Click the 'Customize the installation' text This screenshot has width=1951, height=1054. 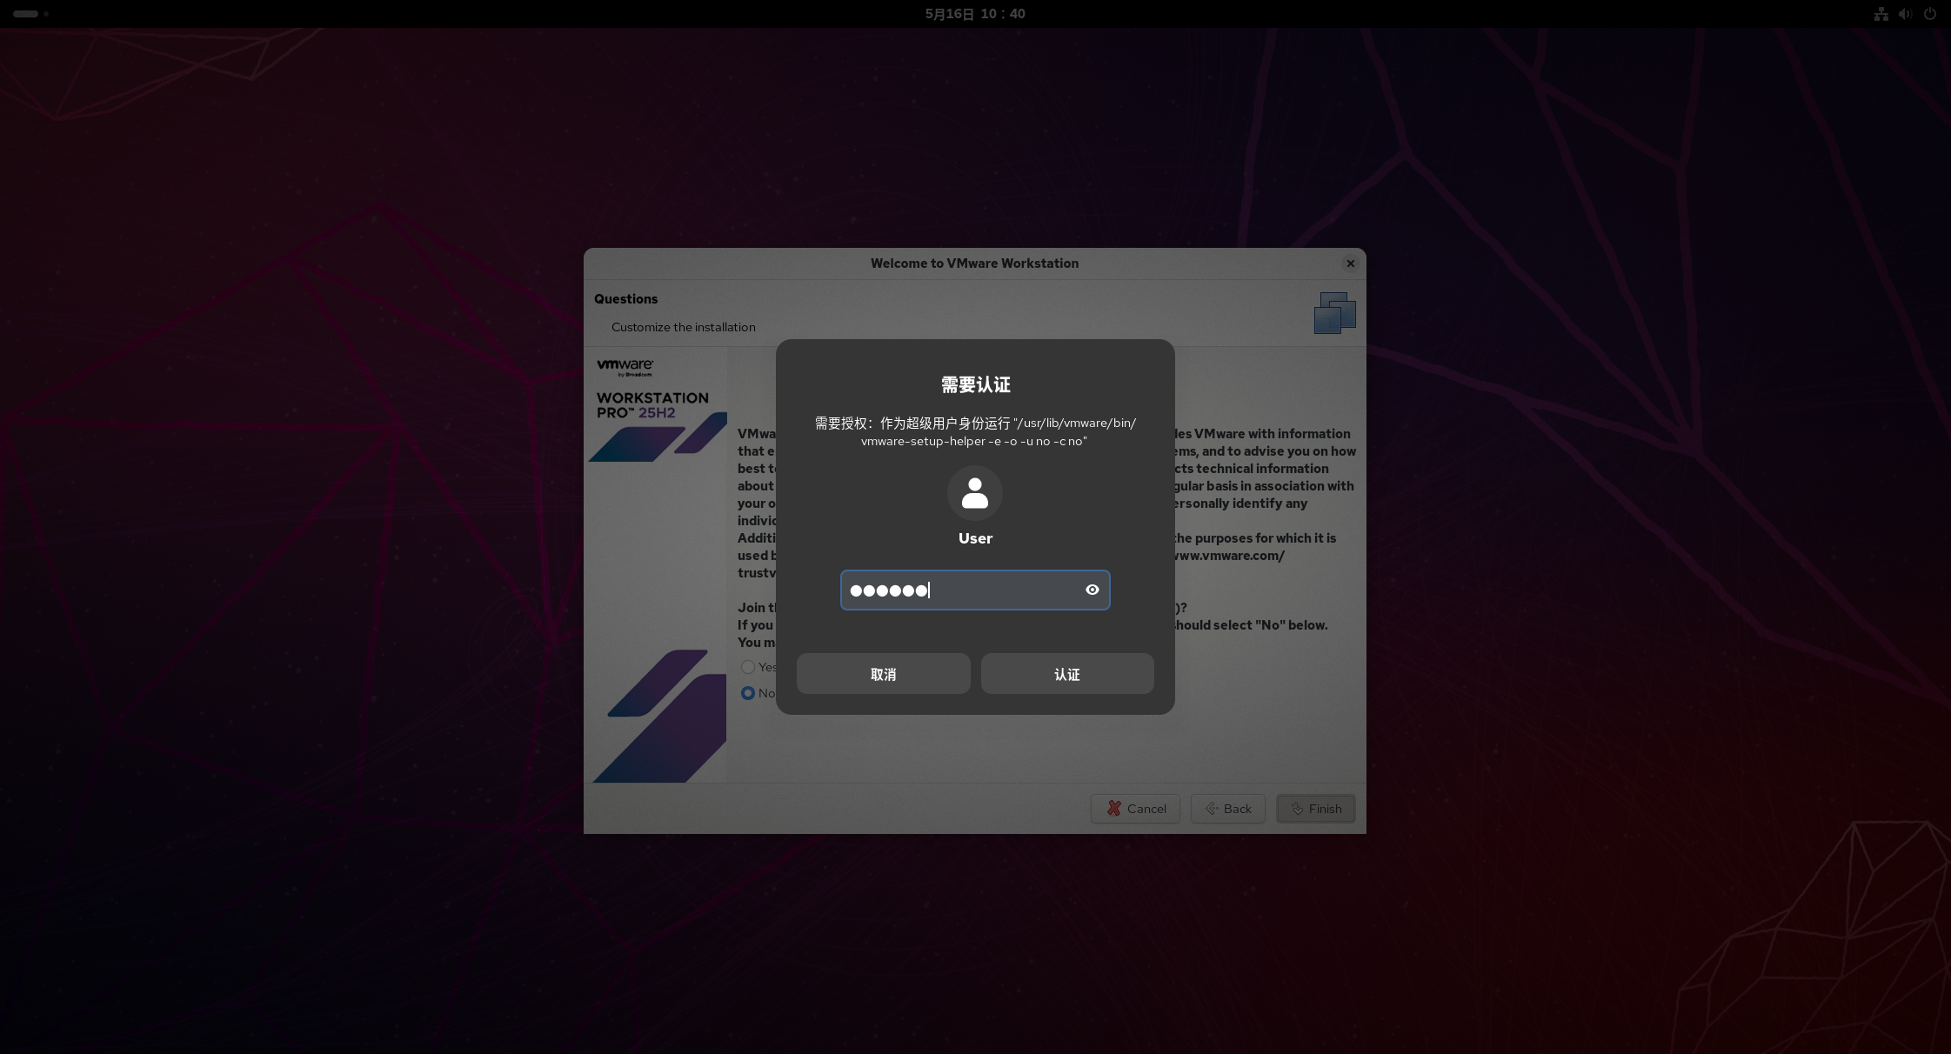(683, 327)
